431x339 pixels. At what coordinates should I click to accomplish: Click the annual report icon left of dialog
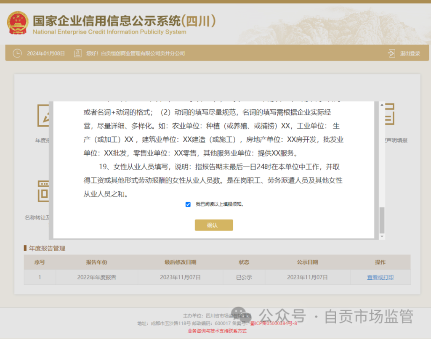point(43,115)
